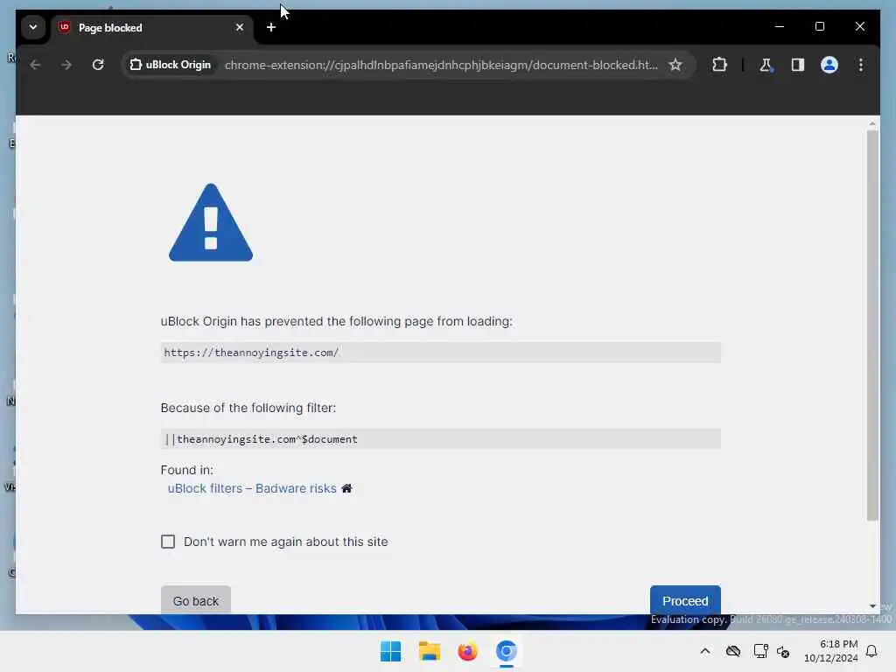Click the browser back arrow

click(35, 65)
